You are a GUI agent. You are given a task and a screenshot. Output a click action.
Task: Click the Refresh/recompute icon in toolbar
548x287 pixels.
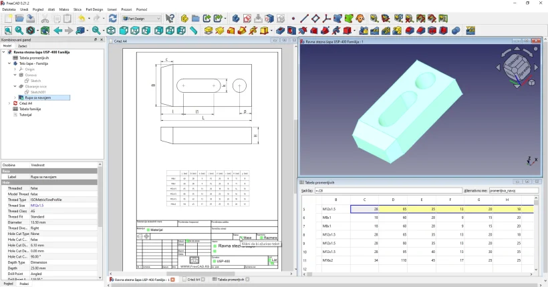(113, 19)
